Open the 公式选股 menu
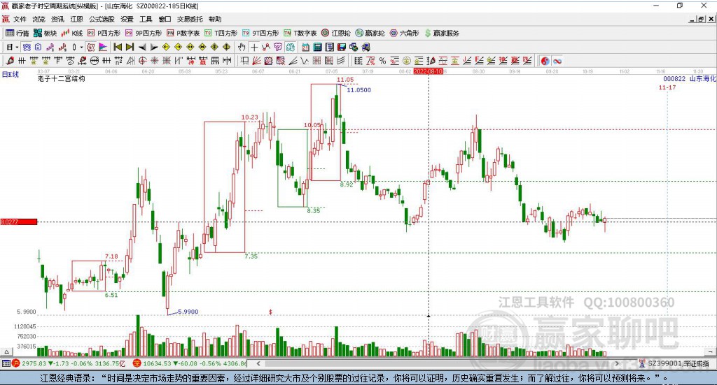 pos(102,19)
